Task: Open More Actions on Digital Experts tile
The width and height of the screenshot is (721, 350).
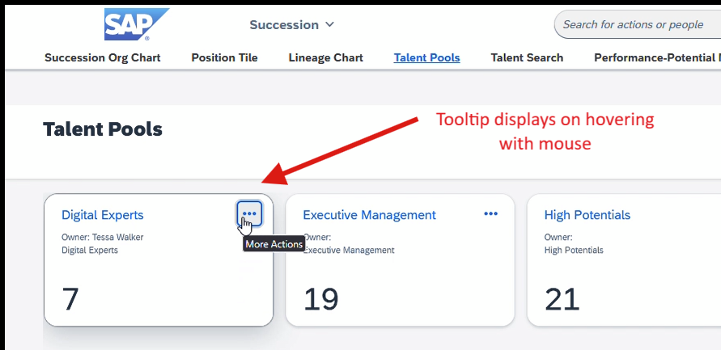Action: [250, 213]
